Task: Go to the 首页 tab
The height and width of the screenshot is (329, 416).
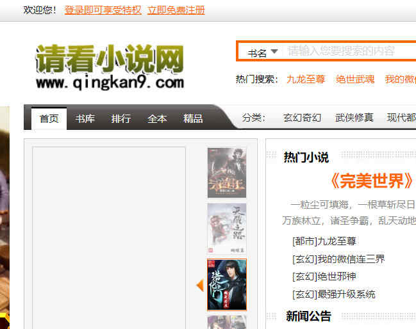Action: tap(49, 118)
